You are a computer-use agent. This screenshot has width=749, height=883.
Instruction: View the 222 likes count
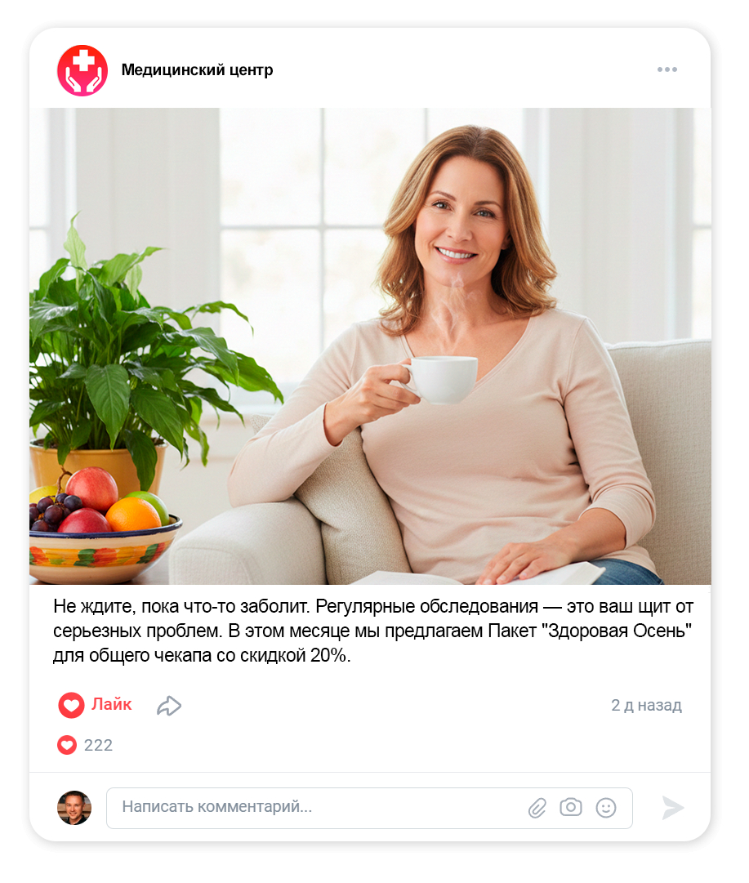[x=98, y=745]
